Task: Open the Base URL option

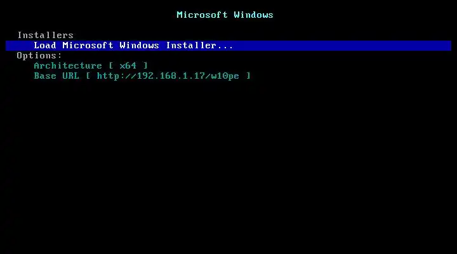Action: coord(142,76)
